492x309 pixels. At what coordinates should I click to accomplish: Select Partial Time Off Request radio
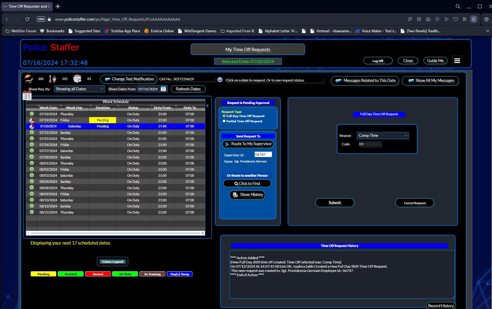click(x=224, y=121)
